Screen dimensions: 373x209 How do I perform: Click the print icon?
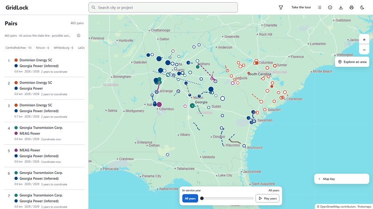click(351, 7)
